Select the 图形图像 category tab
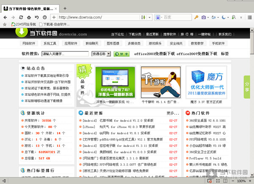Screen dimensions: 254x184 pyautogui.click(x=113, y=43)
